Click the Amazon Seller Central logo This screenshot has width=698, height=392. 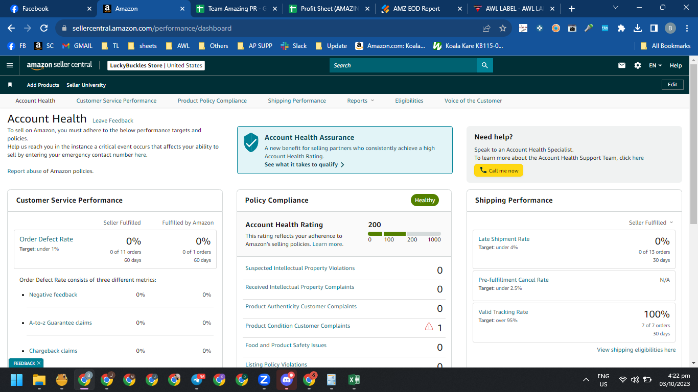59,65
